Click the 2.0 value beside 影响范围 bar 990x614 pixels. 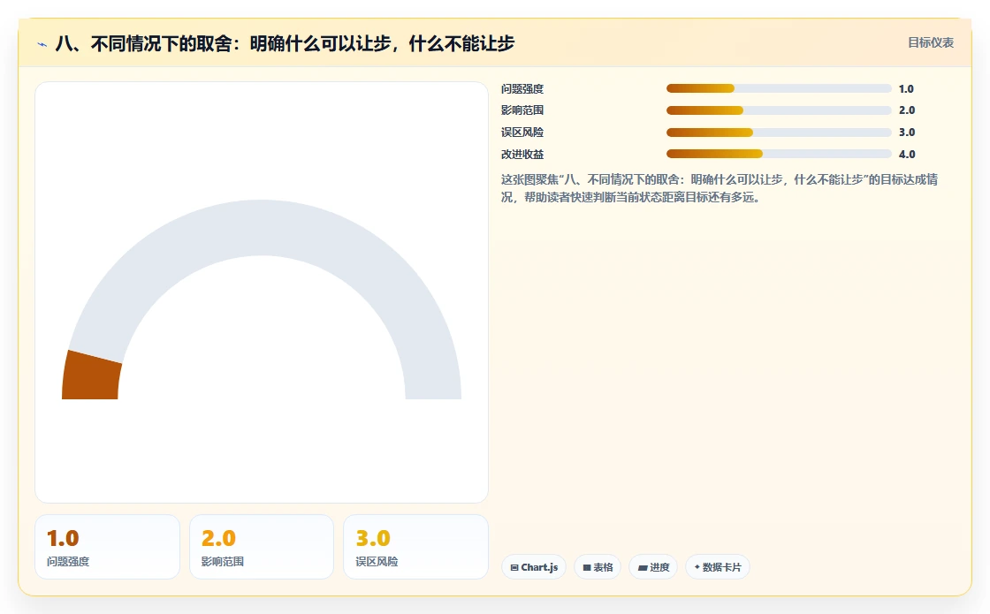907,110
